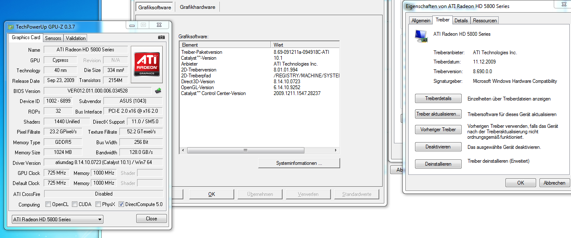Click the Bus Interface PCI-E 2.0 field
This screenshot has width=571, height=238.
[x=133, y=111]
